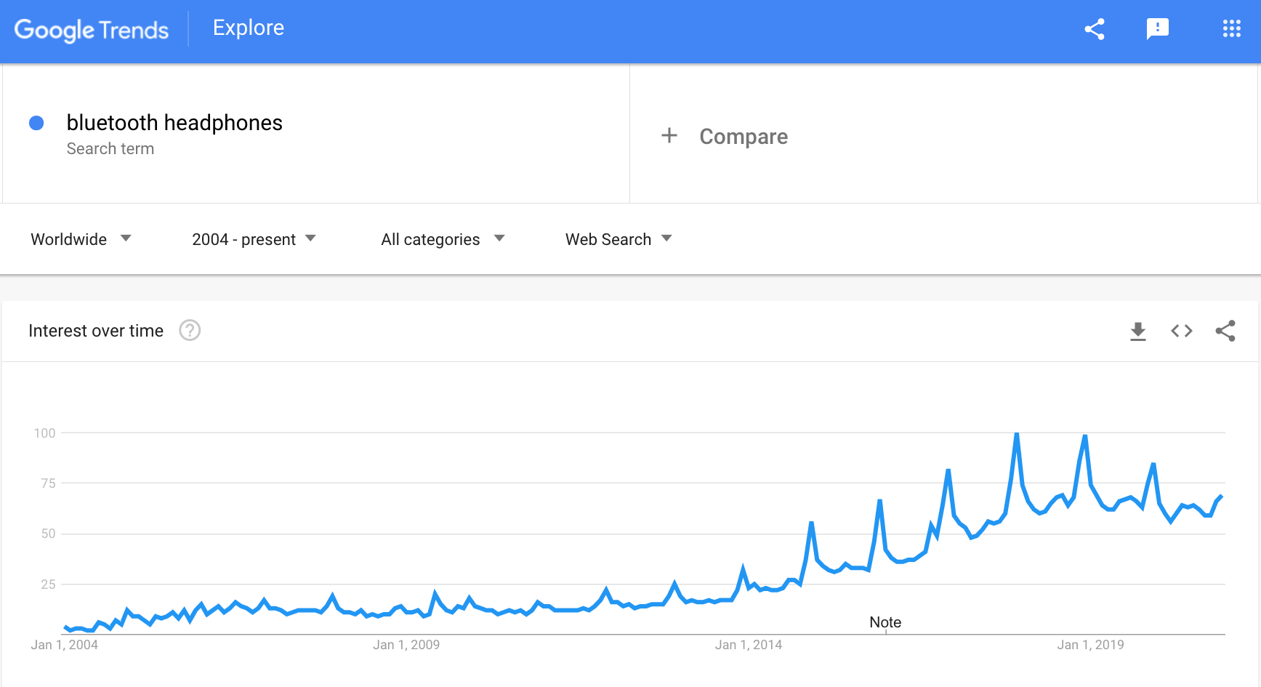Click the blue color dot beside bluetooth headphones
Image resolution: width=1261 pixels, height=687 pixels.
pyautogui.click(x=36, y=123)
